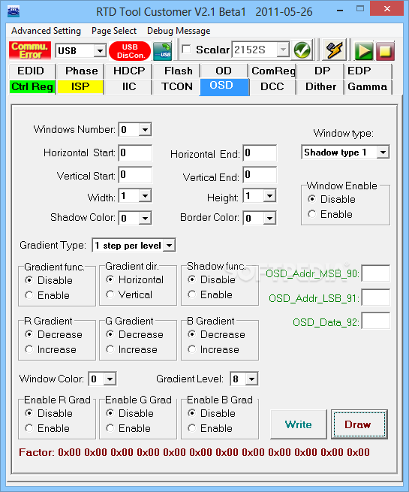The width and height of the screenshot is (409, 492).
Task: Switch to the Phase tab
Action: [82, 71]
